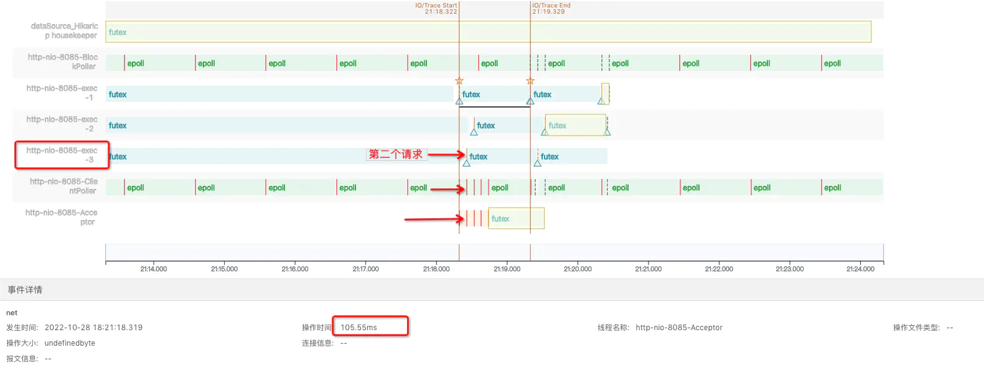Select the triangle marker below exec-1's second futex
The height and width of the screenshot is (383, 984).
459,101
